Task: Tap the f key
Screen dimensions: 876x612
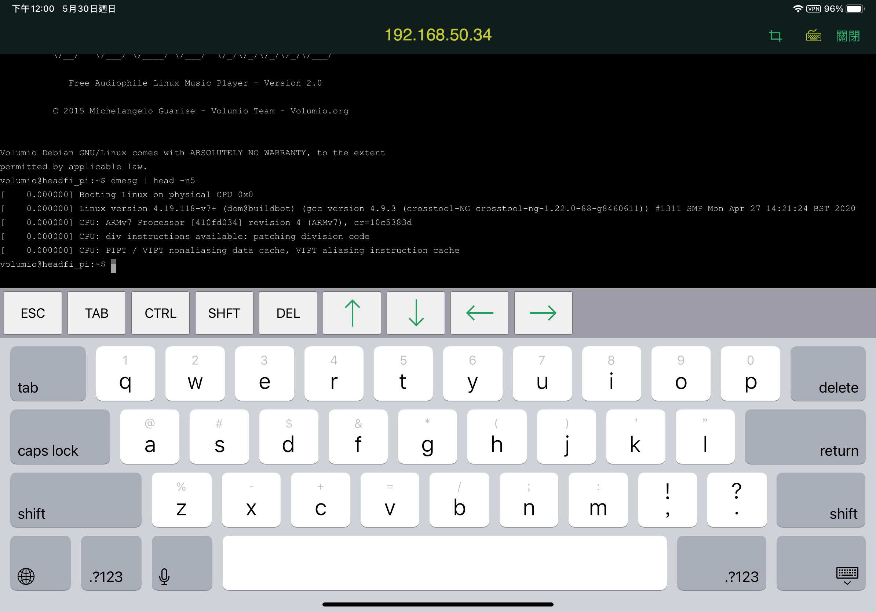Action: [358, 437]
